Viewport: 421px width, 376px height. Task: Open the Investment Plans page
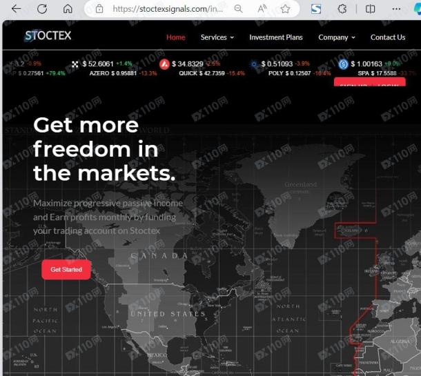276,37
